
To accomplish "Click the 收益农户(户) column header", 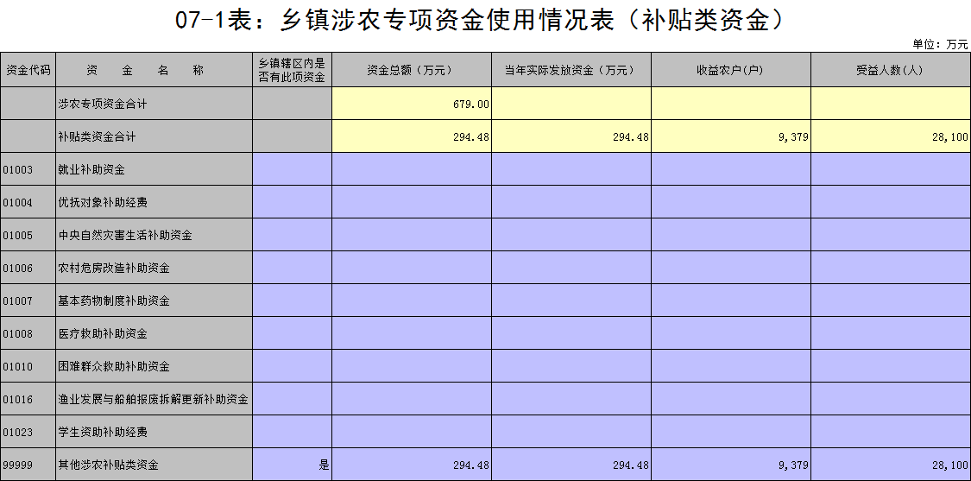I will [x=730, y=71].
